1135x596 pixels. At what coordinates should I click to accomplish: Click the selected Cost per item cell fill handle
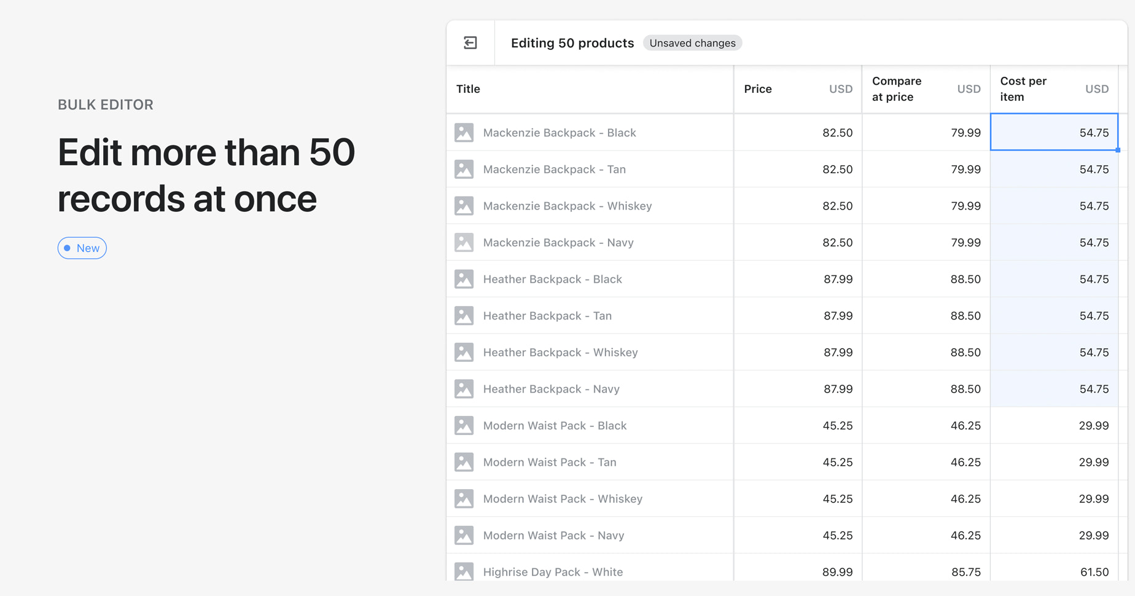pyautogui.click(x=1117, y=149)
